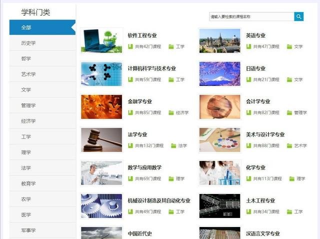This screenshot has width=320, height=239.
Task: Click the test tubes thumbnail for 化学专业
Action: (220, 173)
